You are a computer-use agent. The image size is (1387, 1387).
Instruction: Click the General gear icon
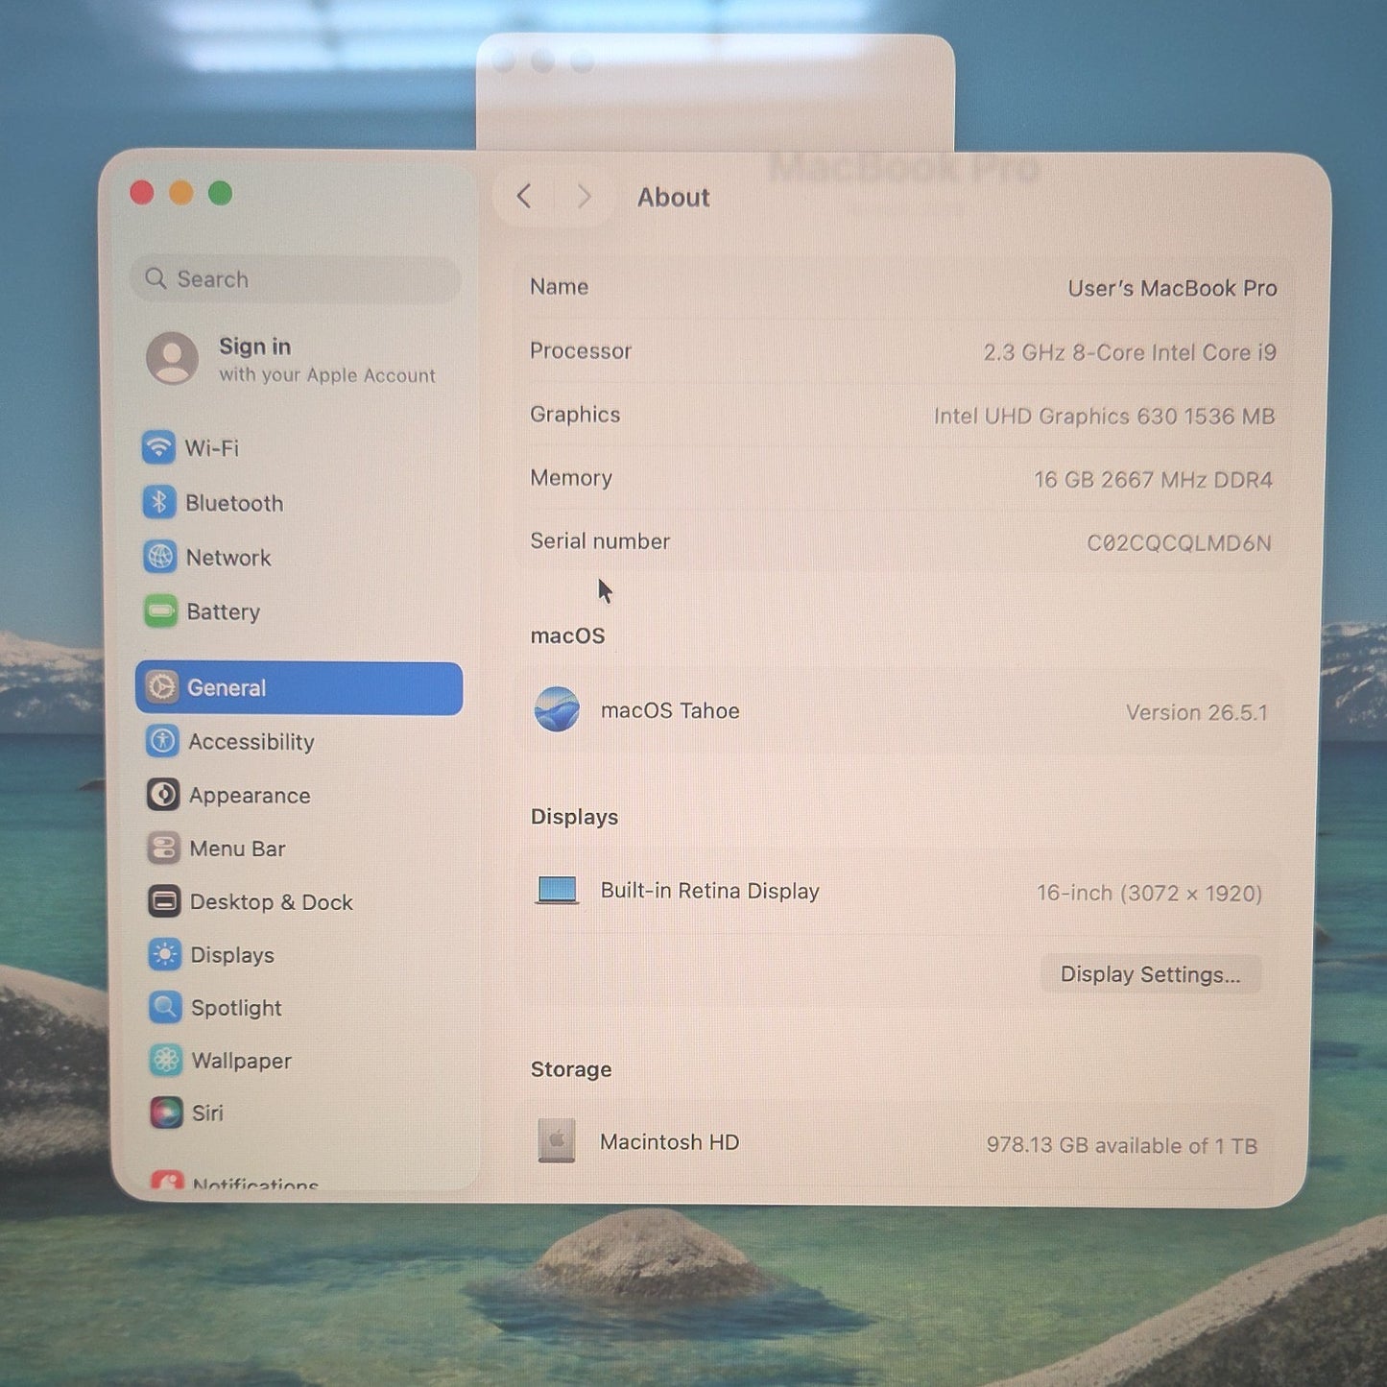(162, 687)
